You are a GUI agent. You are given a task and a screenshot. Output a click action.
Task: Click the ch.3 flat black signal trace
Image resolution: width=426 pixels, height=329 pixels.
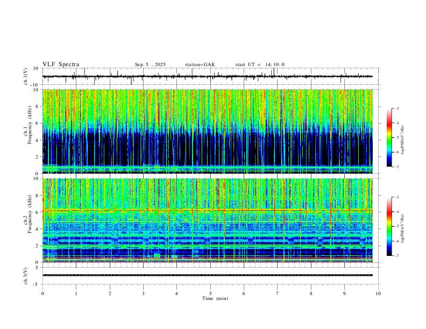coord(207,275)
